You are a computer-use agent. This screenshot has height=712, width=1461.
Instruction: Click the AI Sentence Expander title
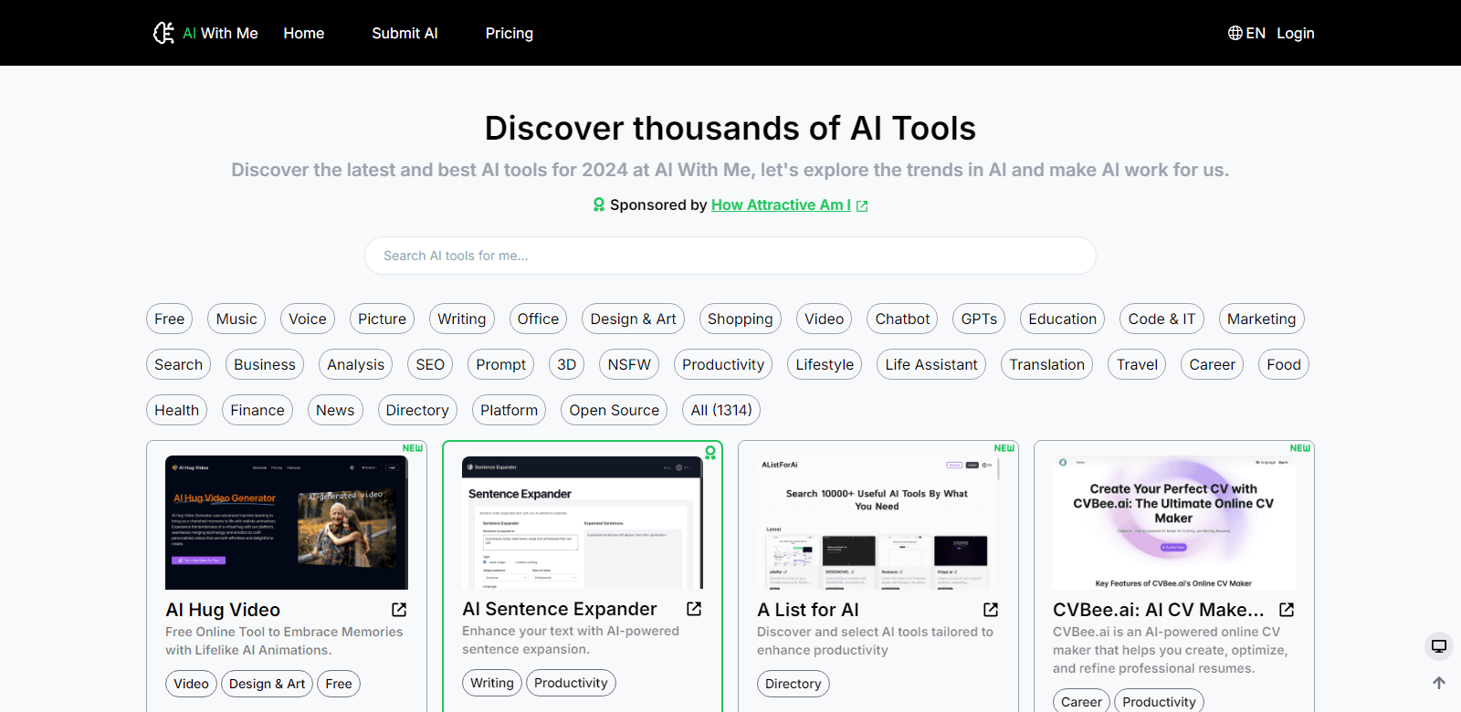point(560,609)
